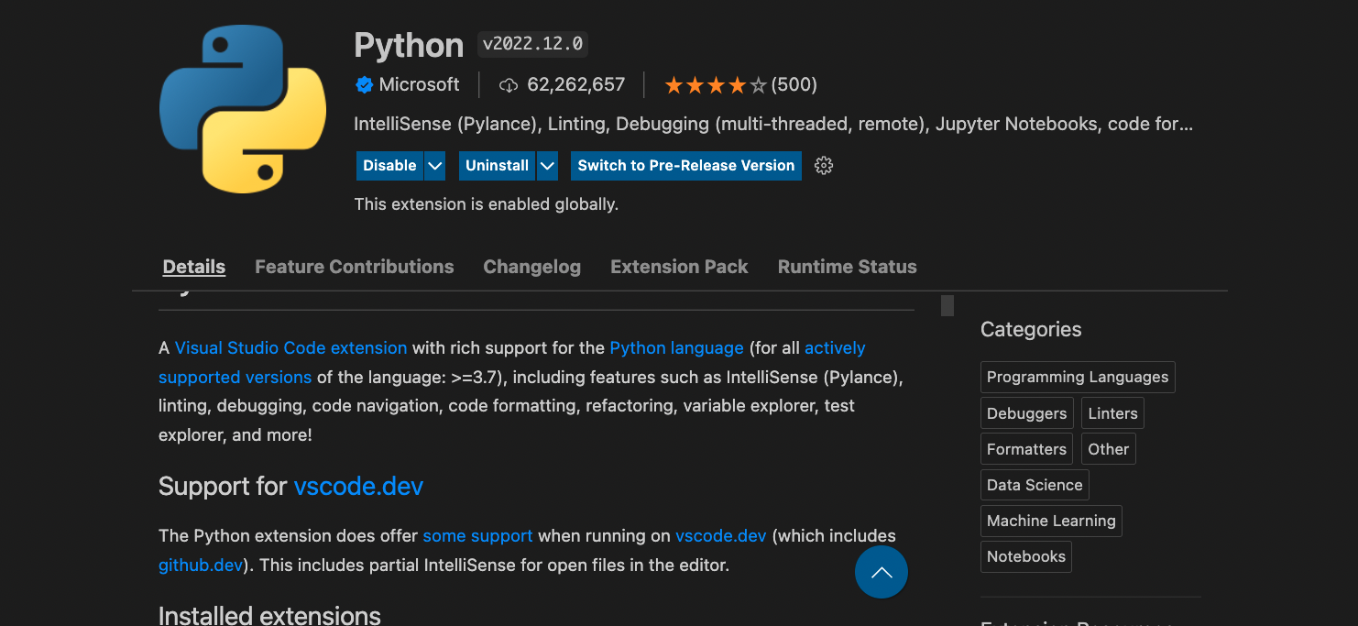Open the Visual Studio Code extension link
This screenshot has width=1358, height=626.
coord(290,348)
